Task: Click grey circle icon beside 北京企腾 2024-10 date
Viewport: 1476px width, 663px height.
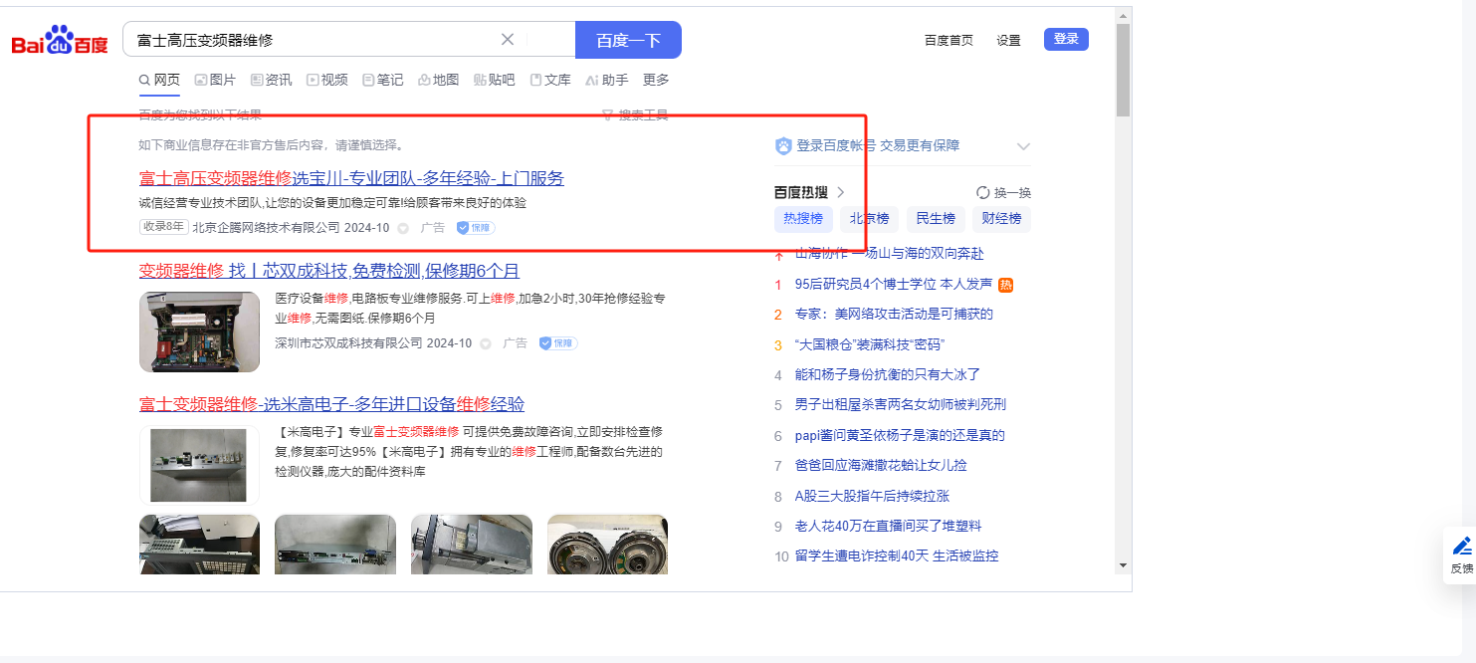Action: tap(403, 228)
